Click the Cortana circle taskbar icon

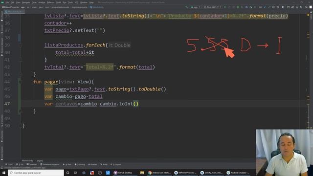point(67,173)
